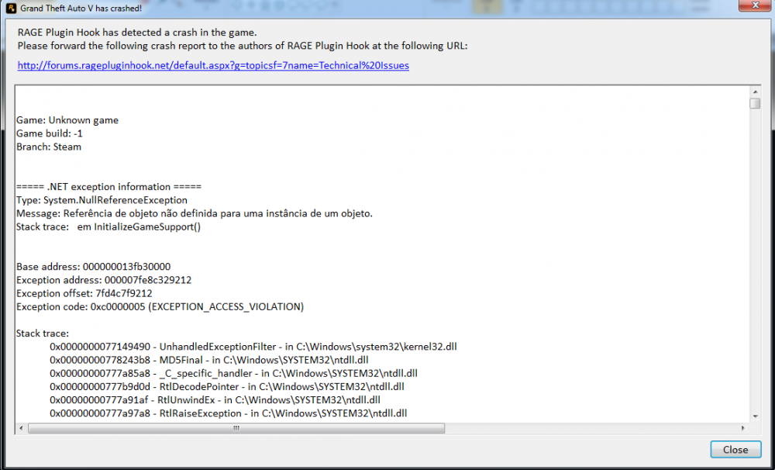Viewport: 775px width, 470px height.
Task: Click the 'Please forward the following crash report' message
Action: [x=242, y=46]
